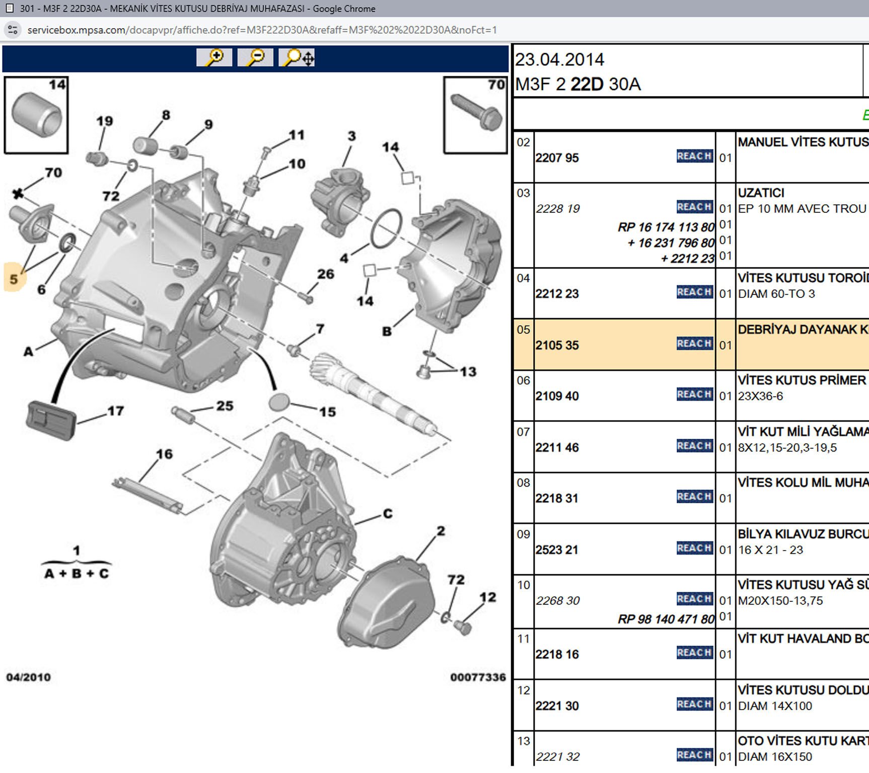Click the zoom in magnifier icon
869x773 pixels.
tap(214, 57)
